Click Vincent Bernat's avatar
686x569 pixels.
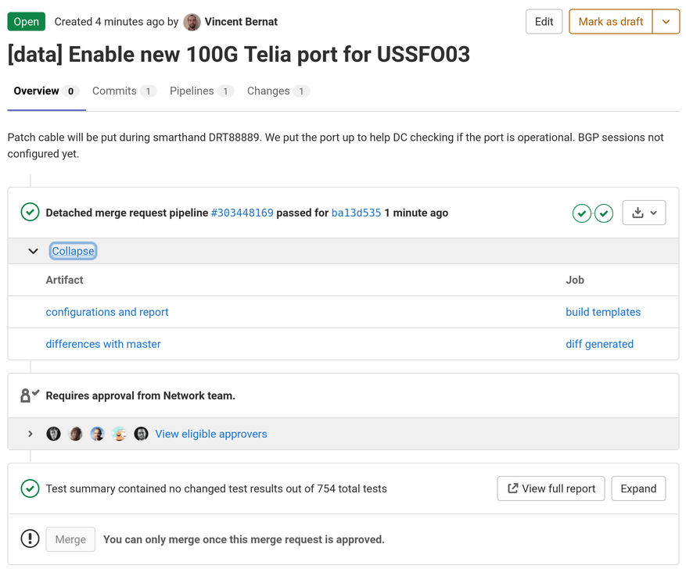pos(192,21)
